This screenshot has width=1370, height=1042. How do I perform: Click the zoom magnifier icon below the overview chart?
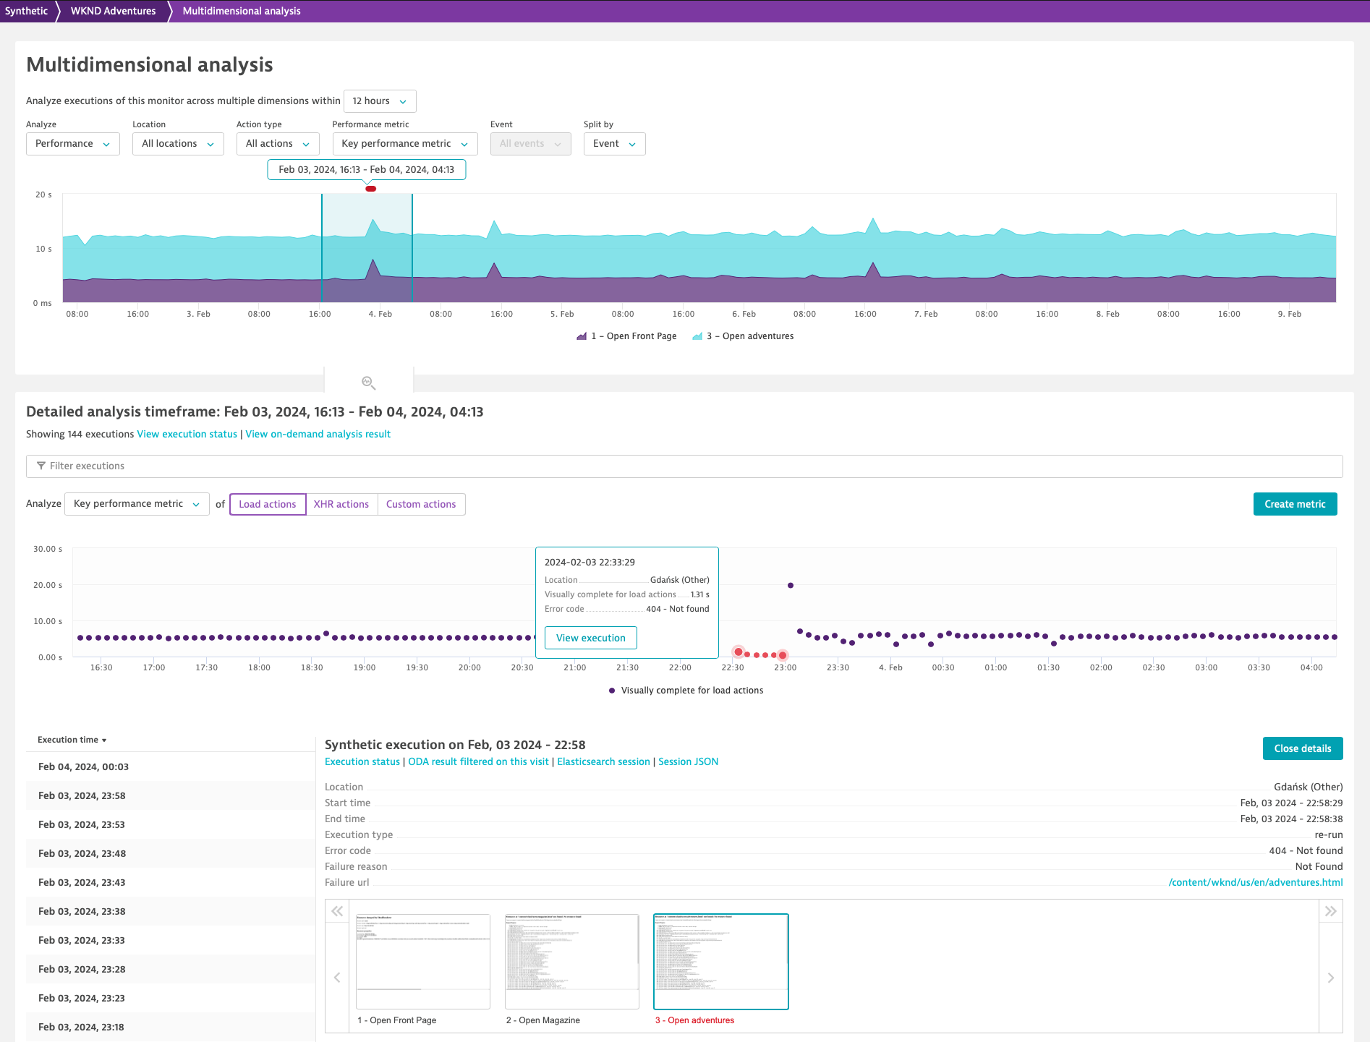coord(368,382)
